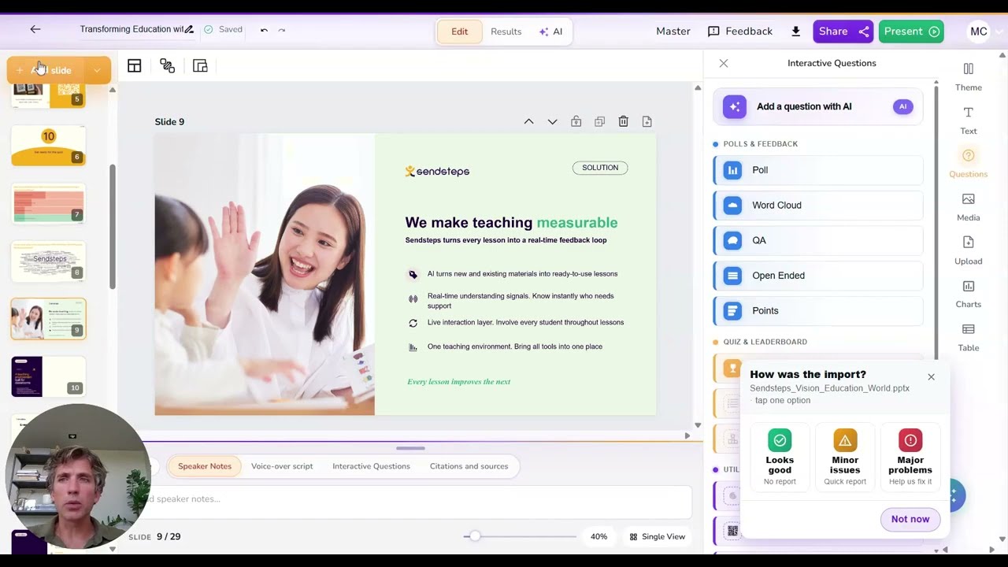Choose Looks good import option
Screen dimensions: 1008x567
coord(780,458)
